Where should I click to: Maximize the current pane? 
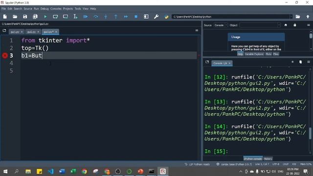click(146, 17)
